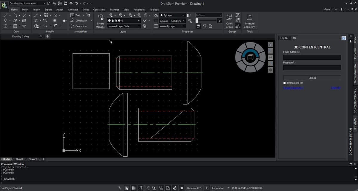The width and height of the screenshot is (358, 191).
Task: Click the Log In button
Action: tap(312, 78)
